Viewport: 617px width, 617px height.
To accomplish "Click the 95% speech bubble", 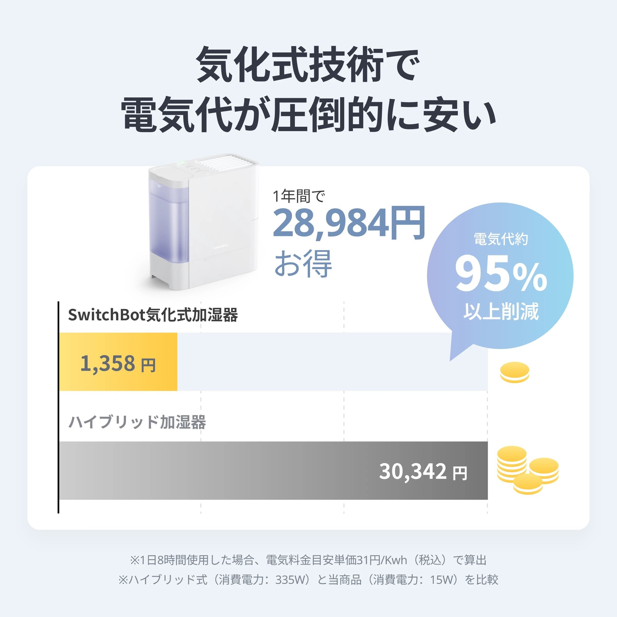I will pyautogui.click(x=500, y=275).
